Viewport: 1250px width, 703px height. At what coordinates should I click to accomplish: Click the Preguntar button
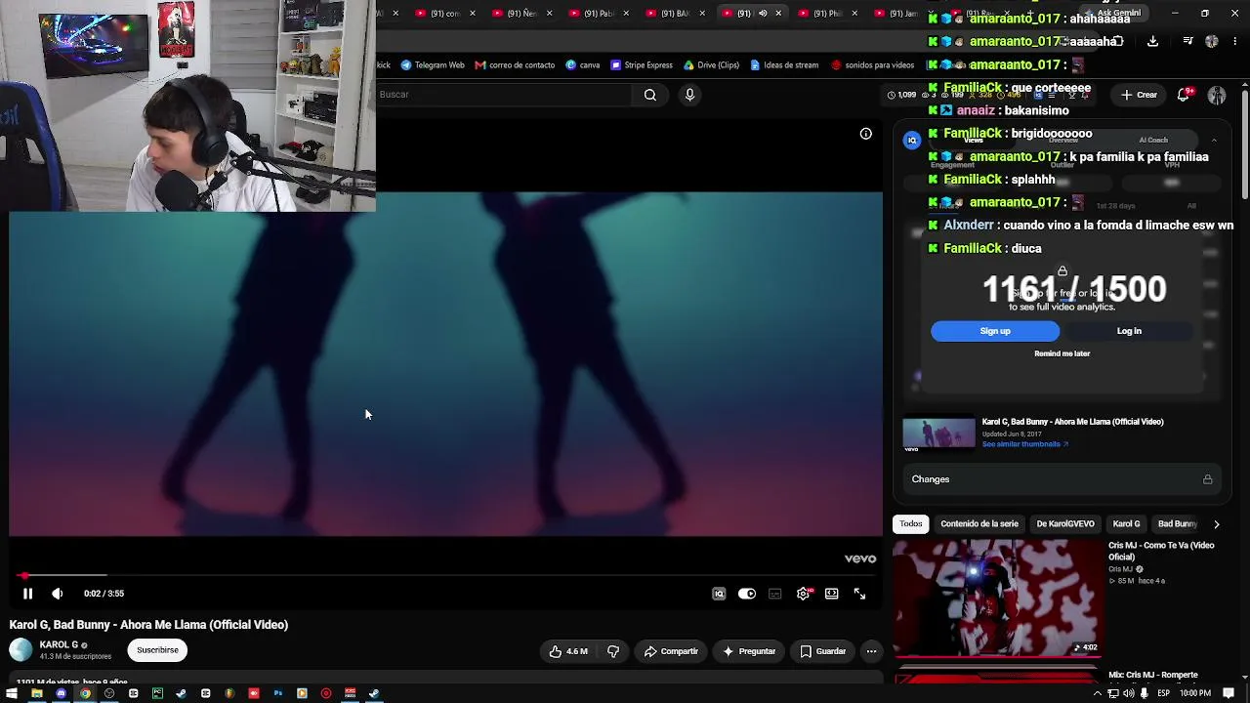coord(748,651)
